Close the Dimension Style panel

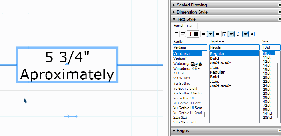[x=279, y=12]
